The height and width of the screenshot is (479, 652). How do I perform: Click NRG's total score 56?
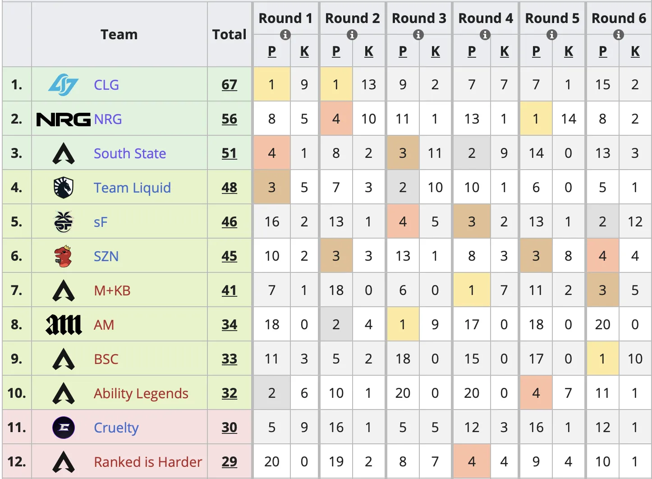pos(229,119)
